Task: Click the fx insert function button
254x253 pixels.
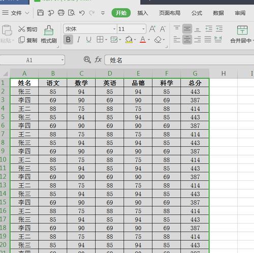Action: point(98,59)
